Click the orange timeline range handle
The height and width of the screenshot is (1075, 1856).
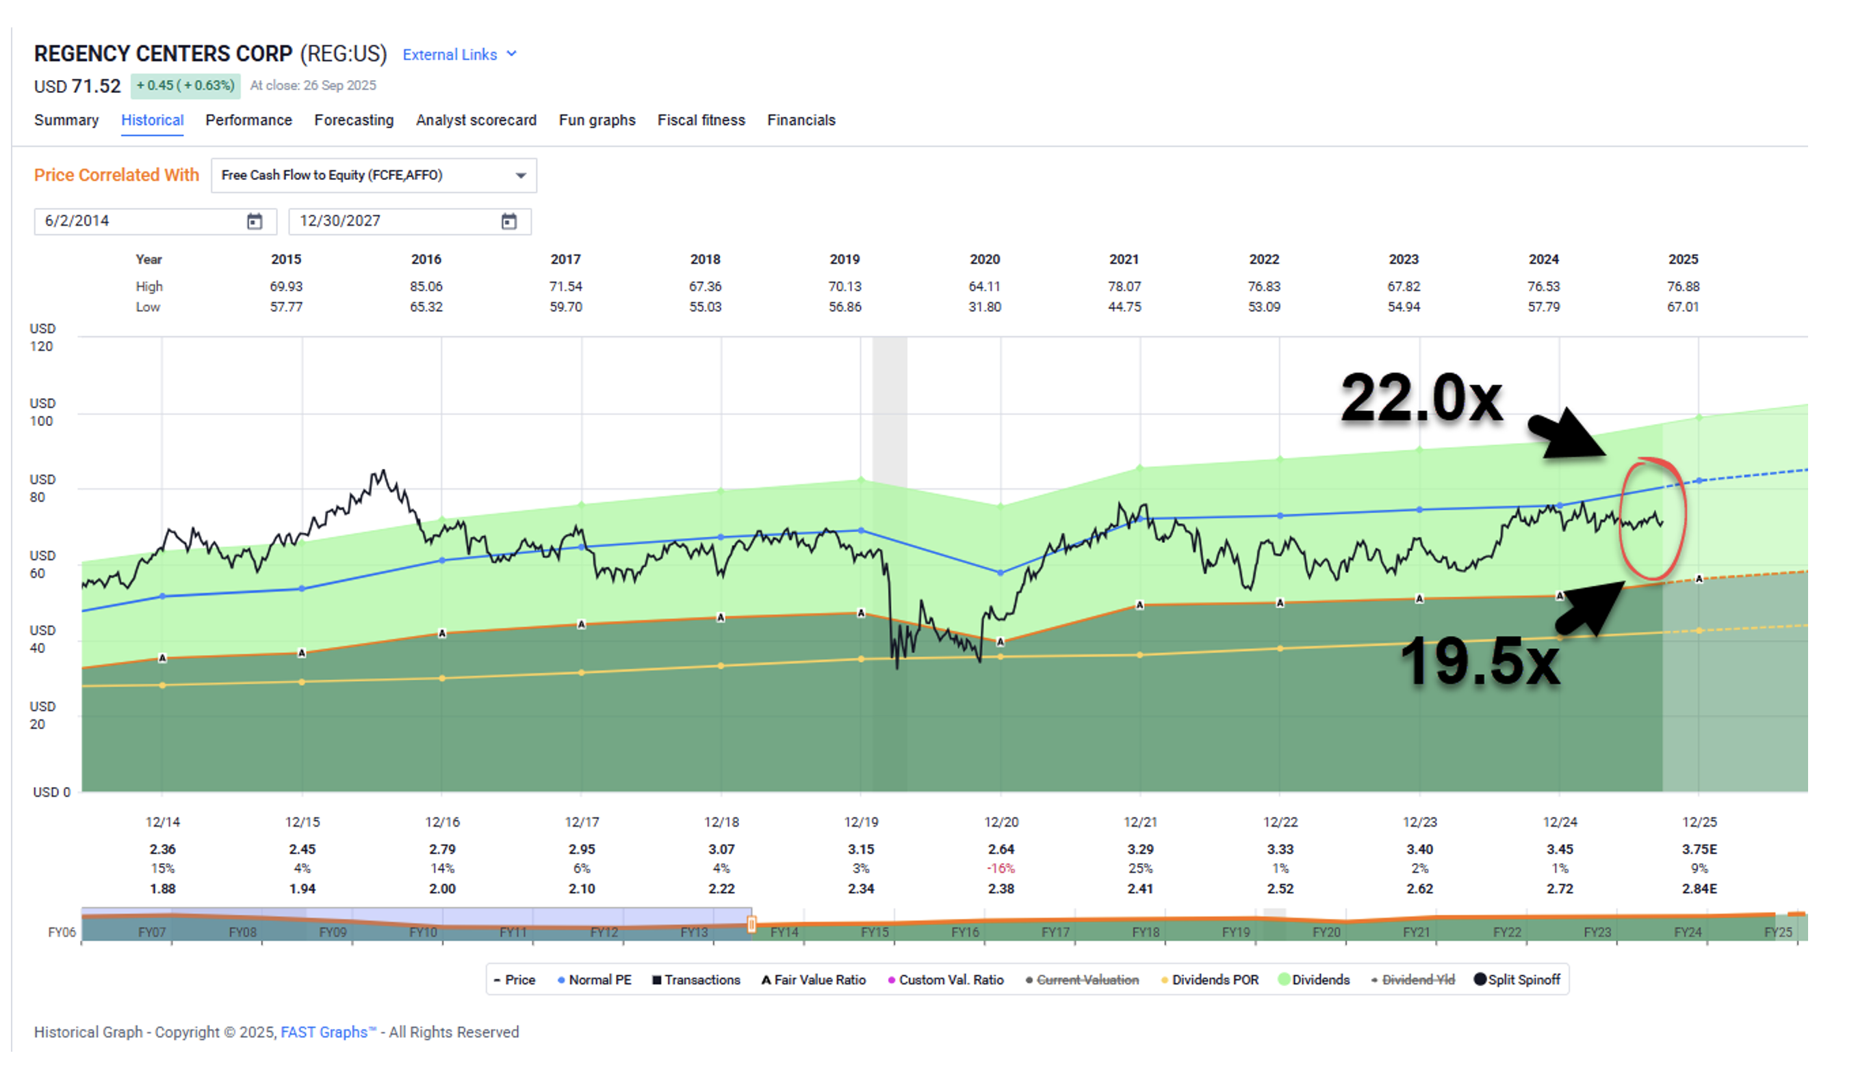751,924
